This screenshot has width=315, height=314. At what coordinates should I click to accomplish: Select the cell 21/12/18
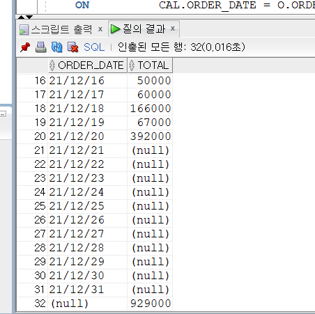pyautogui.click(x=88, y=109)
